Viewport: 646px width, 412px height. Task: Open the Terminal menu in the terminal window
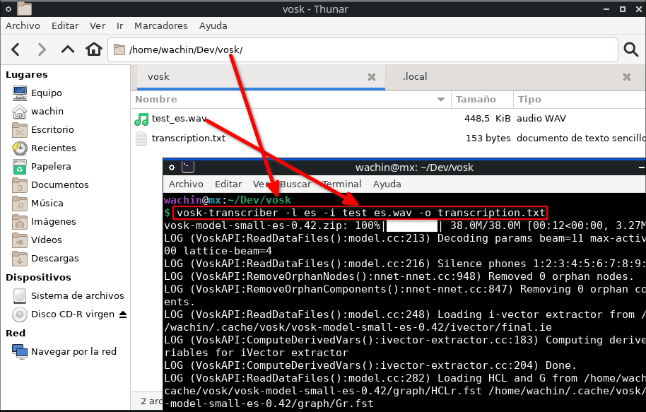coord(342,184)
